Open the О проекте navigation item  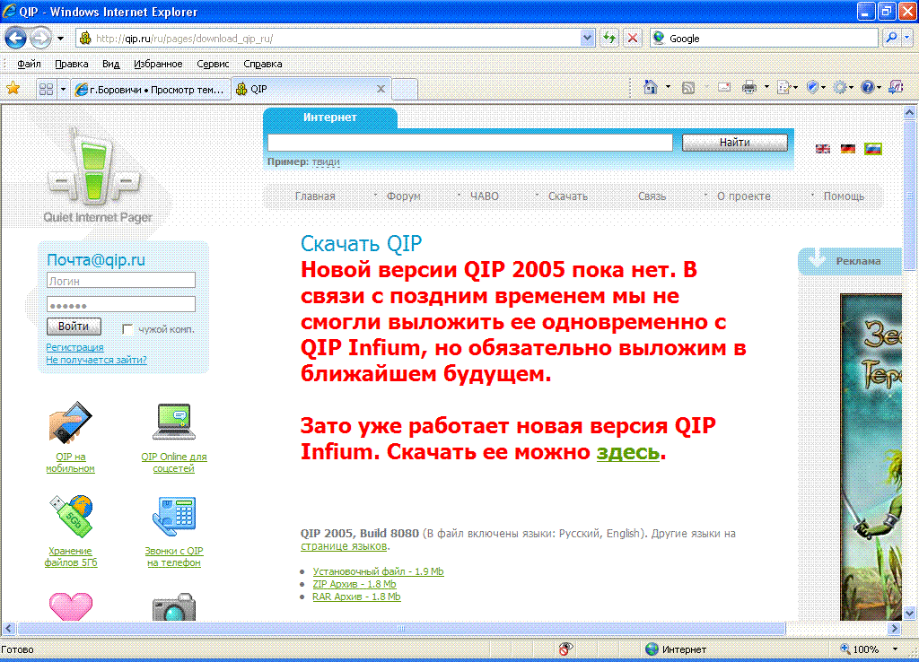(x=744, y=196)
